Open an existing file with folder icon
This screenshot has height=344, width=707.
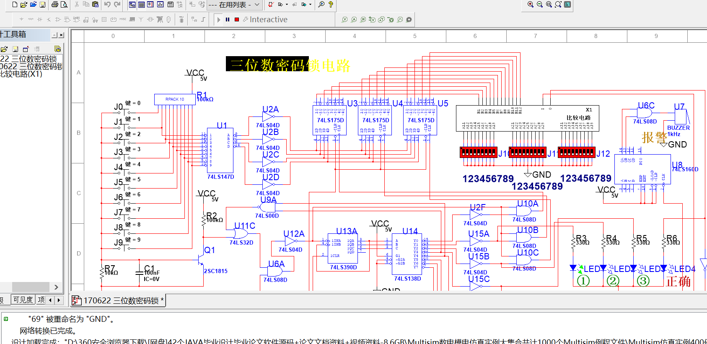tap(24, 5)
